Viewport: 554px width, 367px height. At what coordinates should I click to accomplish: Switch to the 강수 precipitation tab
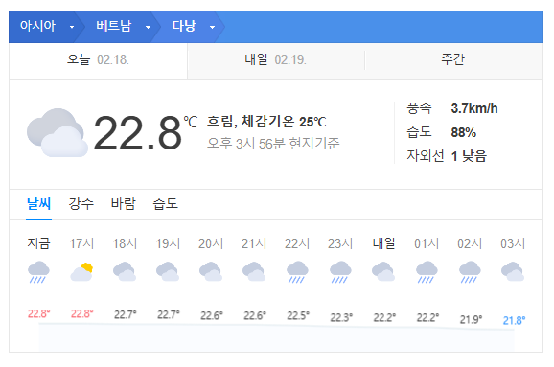(x=81, y=204)
